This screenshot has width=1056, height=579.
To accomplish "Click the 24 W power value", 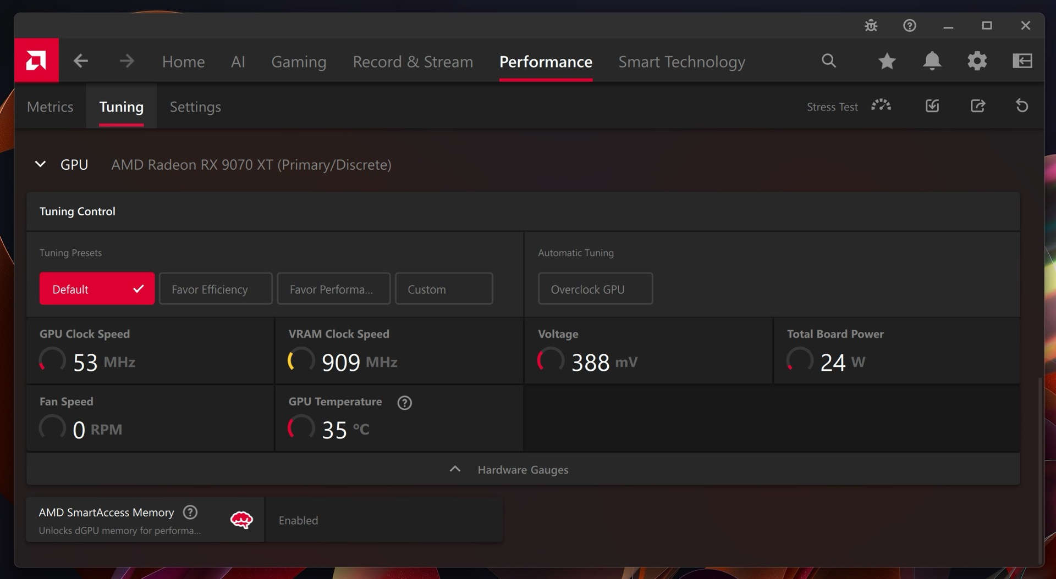I will 843,361.
